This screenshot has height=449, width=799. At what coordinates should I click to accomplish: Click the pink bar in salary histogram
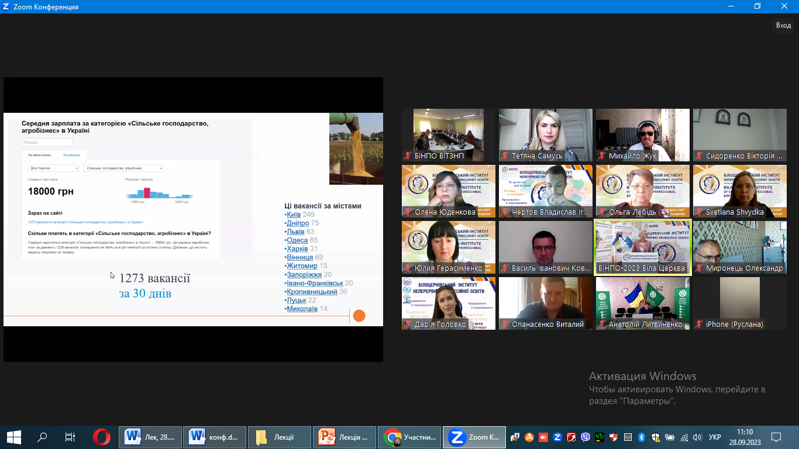click(x=147, y=193)
